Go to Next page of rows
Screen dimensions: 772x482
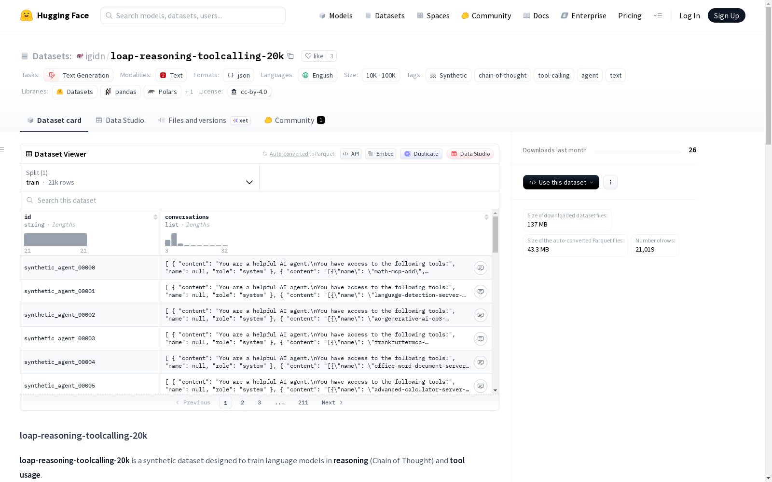click(x=332, y=402)
